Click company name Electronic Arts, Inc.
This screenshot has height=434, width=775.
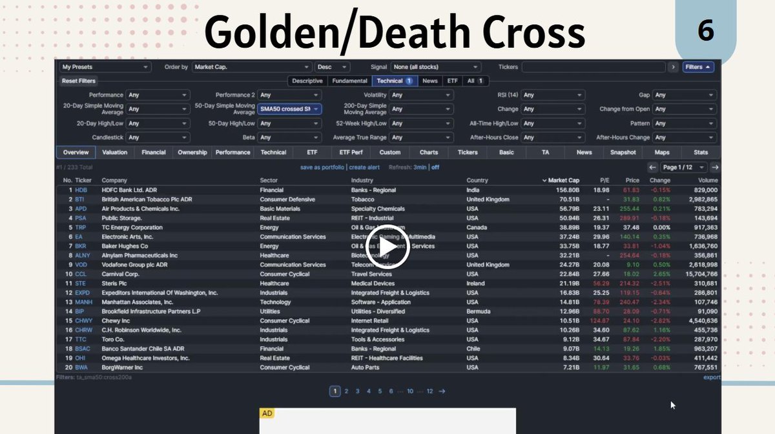pos(127,237)
